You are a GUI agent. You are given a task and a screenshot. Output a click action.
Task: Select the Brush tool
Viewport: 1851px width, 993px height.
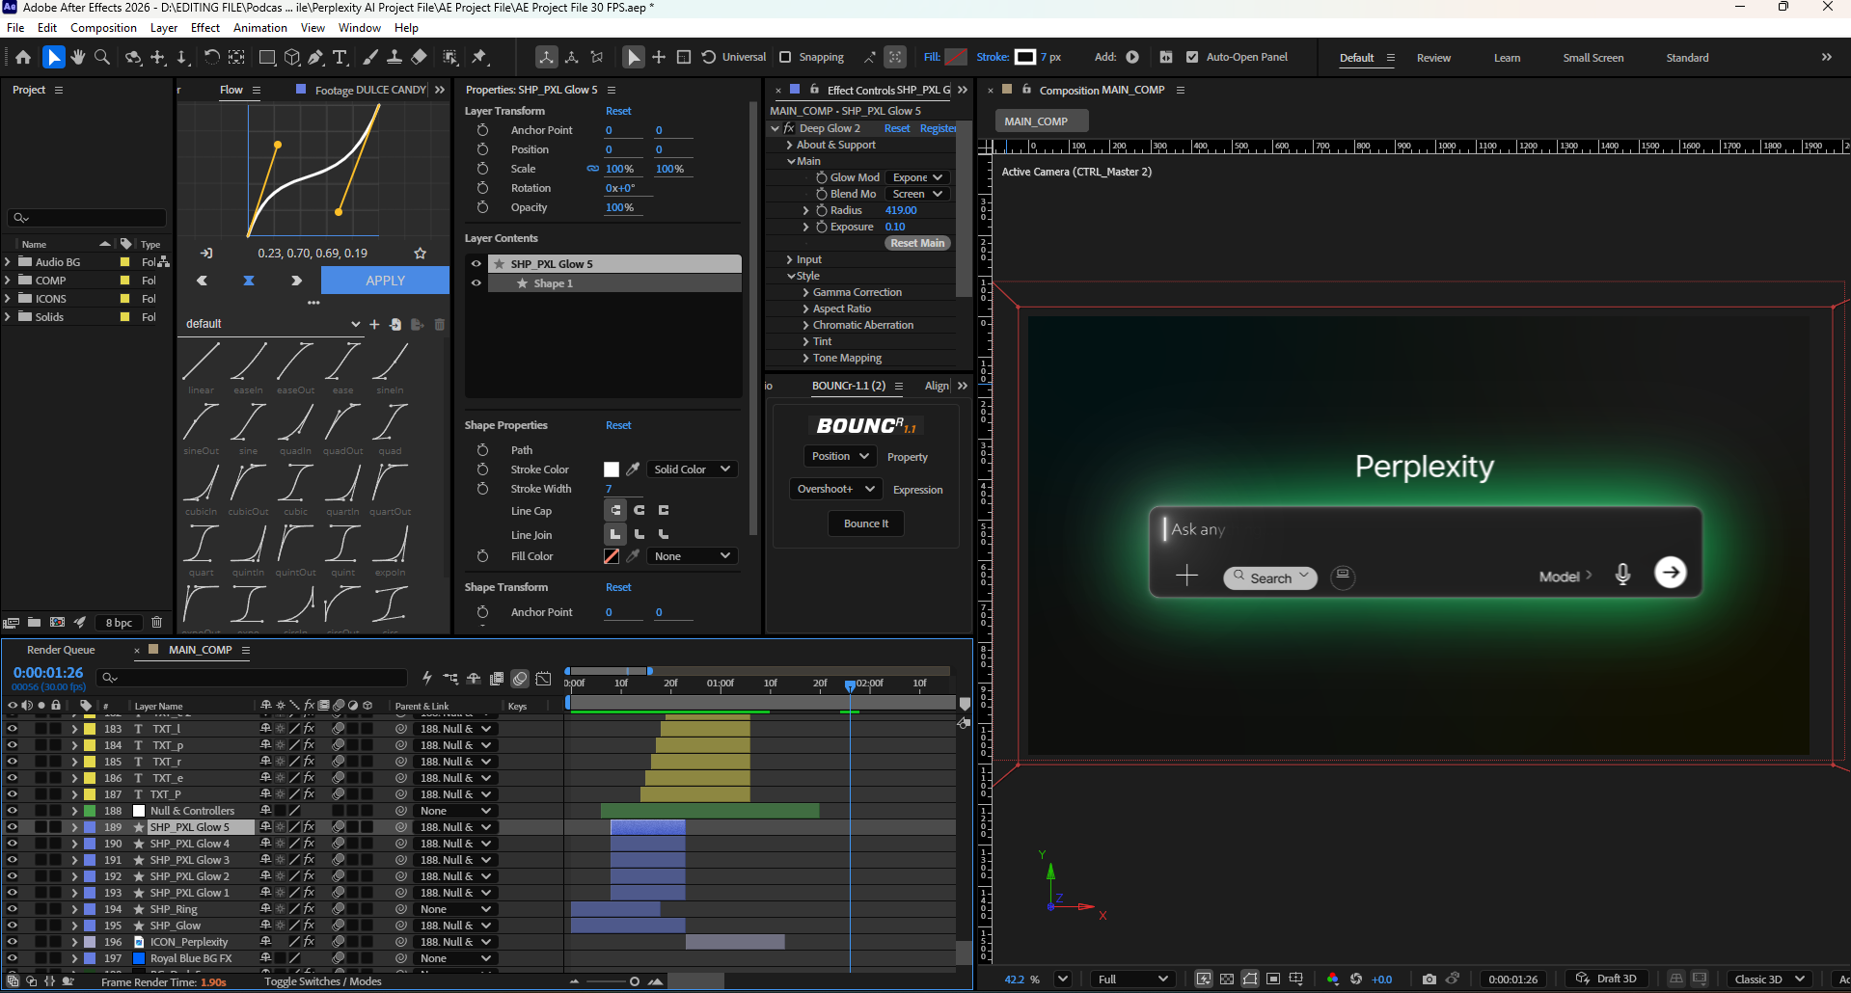370,58
